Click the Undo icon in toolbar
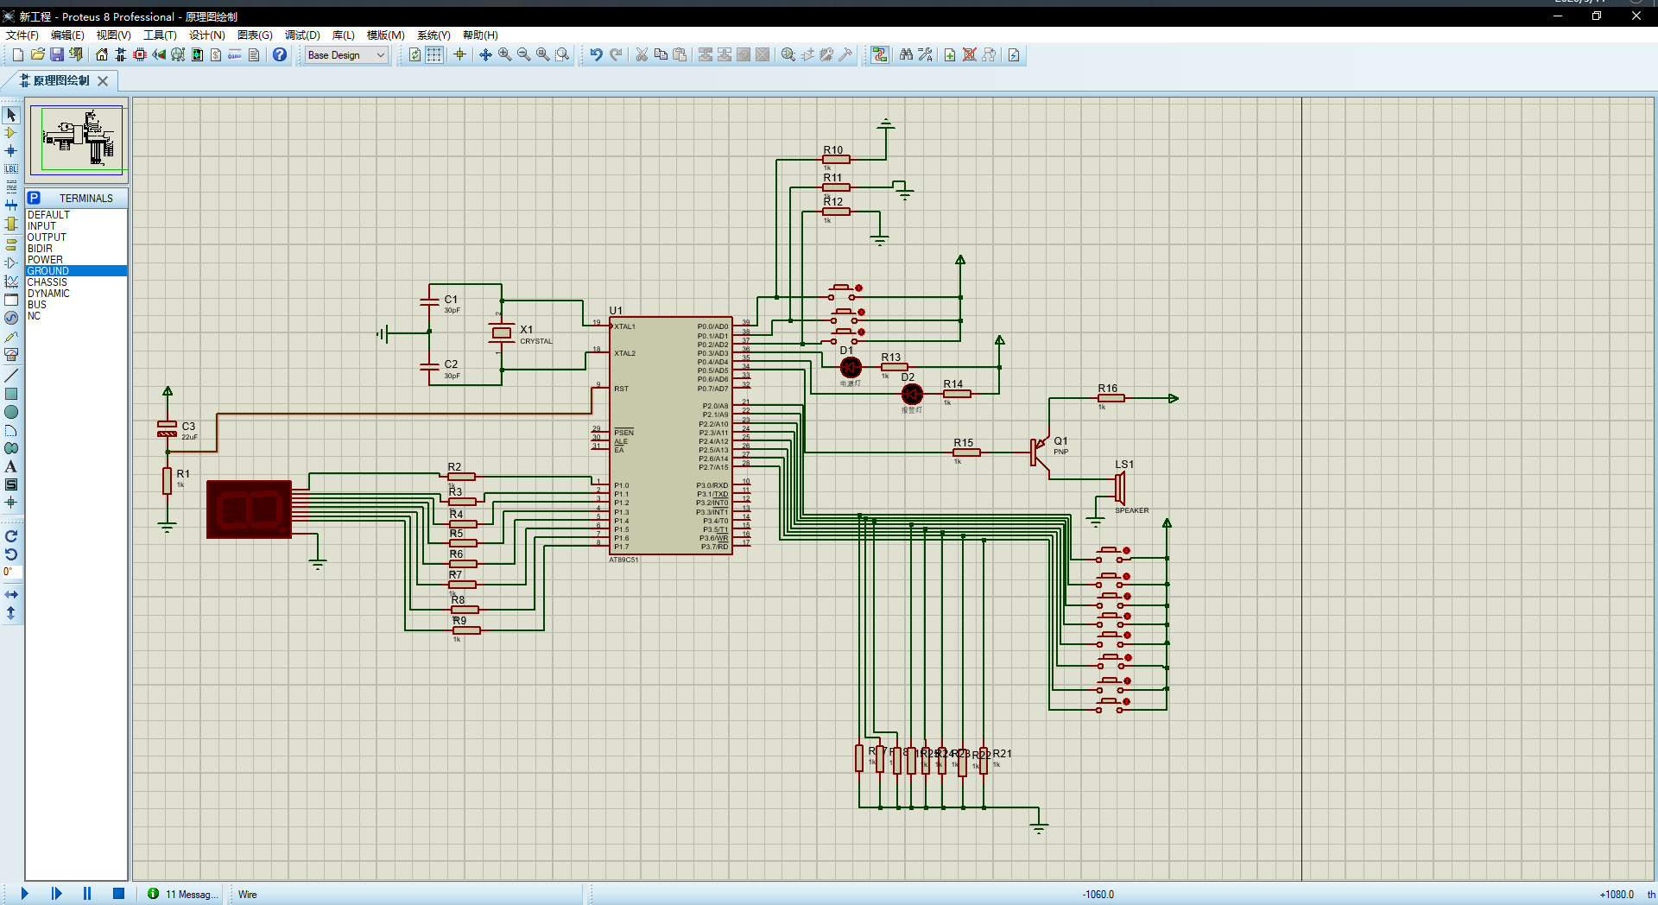 [596, 54]
